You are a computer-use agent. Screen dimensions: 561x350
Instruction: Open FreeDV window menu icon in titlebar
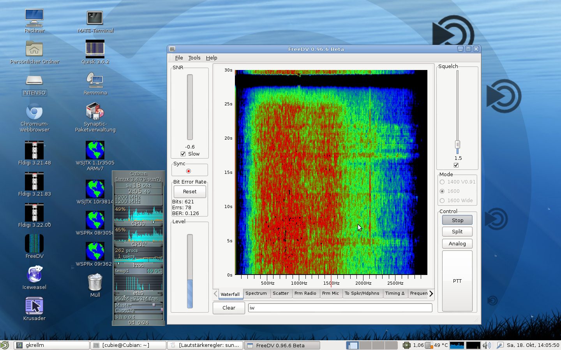172,49
